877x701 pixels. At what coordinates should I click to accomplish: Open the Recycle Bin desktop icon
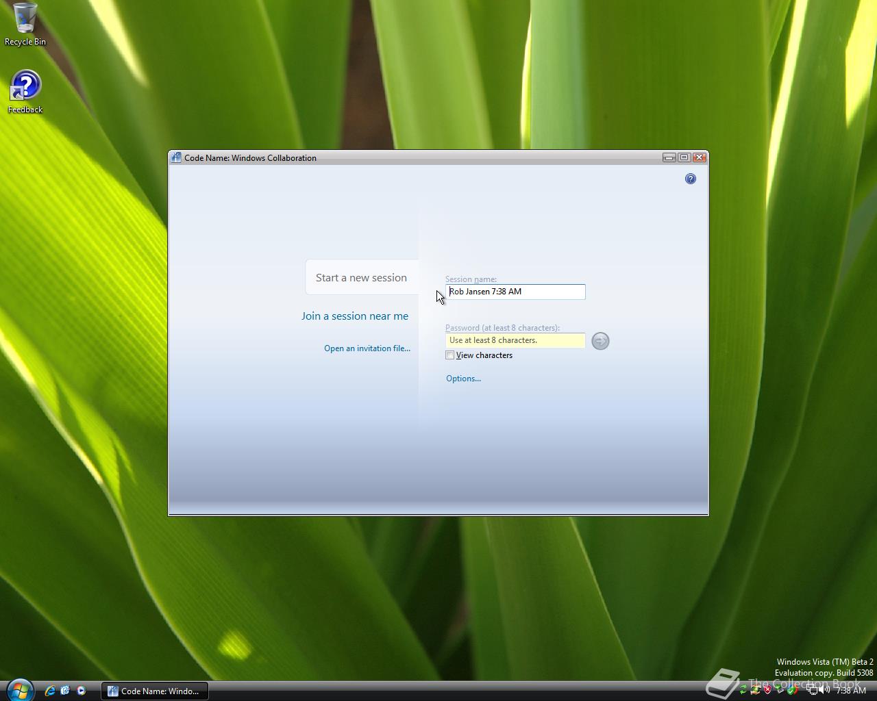25,24
